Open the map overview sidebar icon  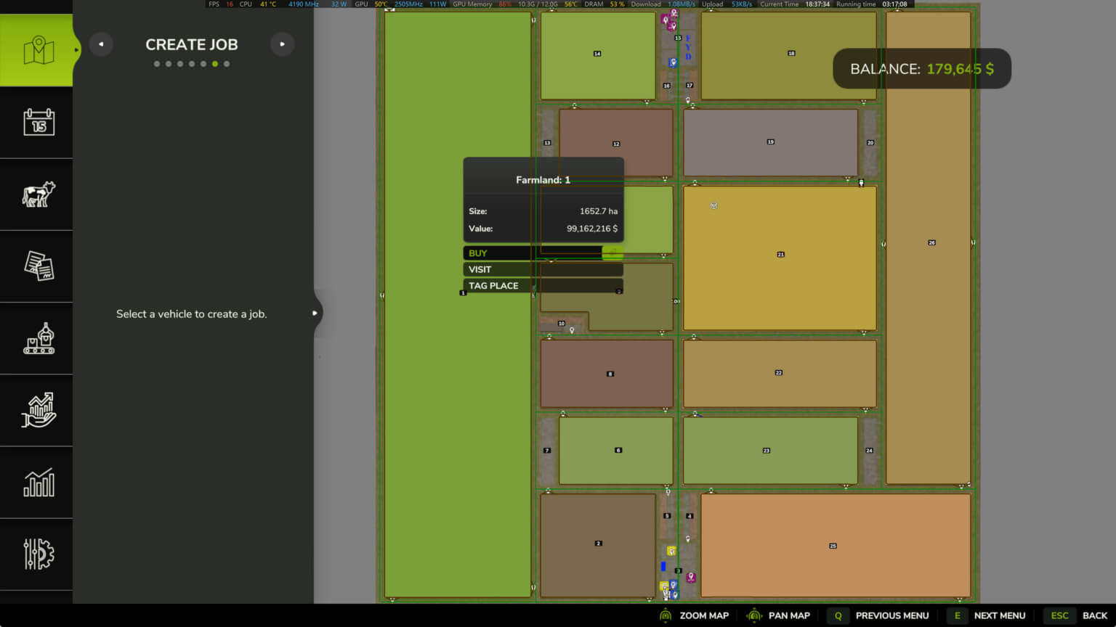38,51
